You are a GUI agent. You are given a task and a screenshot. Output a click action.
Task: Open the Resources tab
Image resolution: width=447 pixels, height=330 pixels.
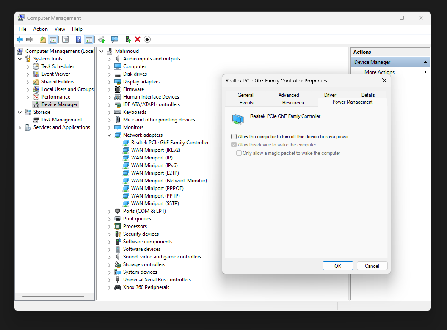(x=293, y=102)
